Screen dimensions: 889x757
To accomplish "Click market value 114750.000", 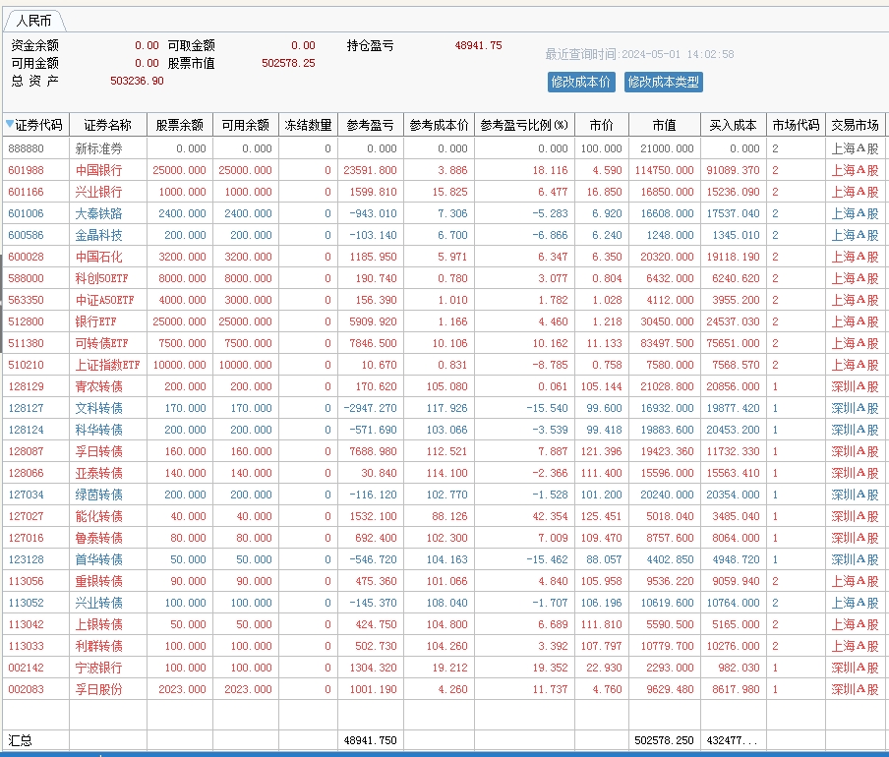I will coord(664,170).
